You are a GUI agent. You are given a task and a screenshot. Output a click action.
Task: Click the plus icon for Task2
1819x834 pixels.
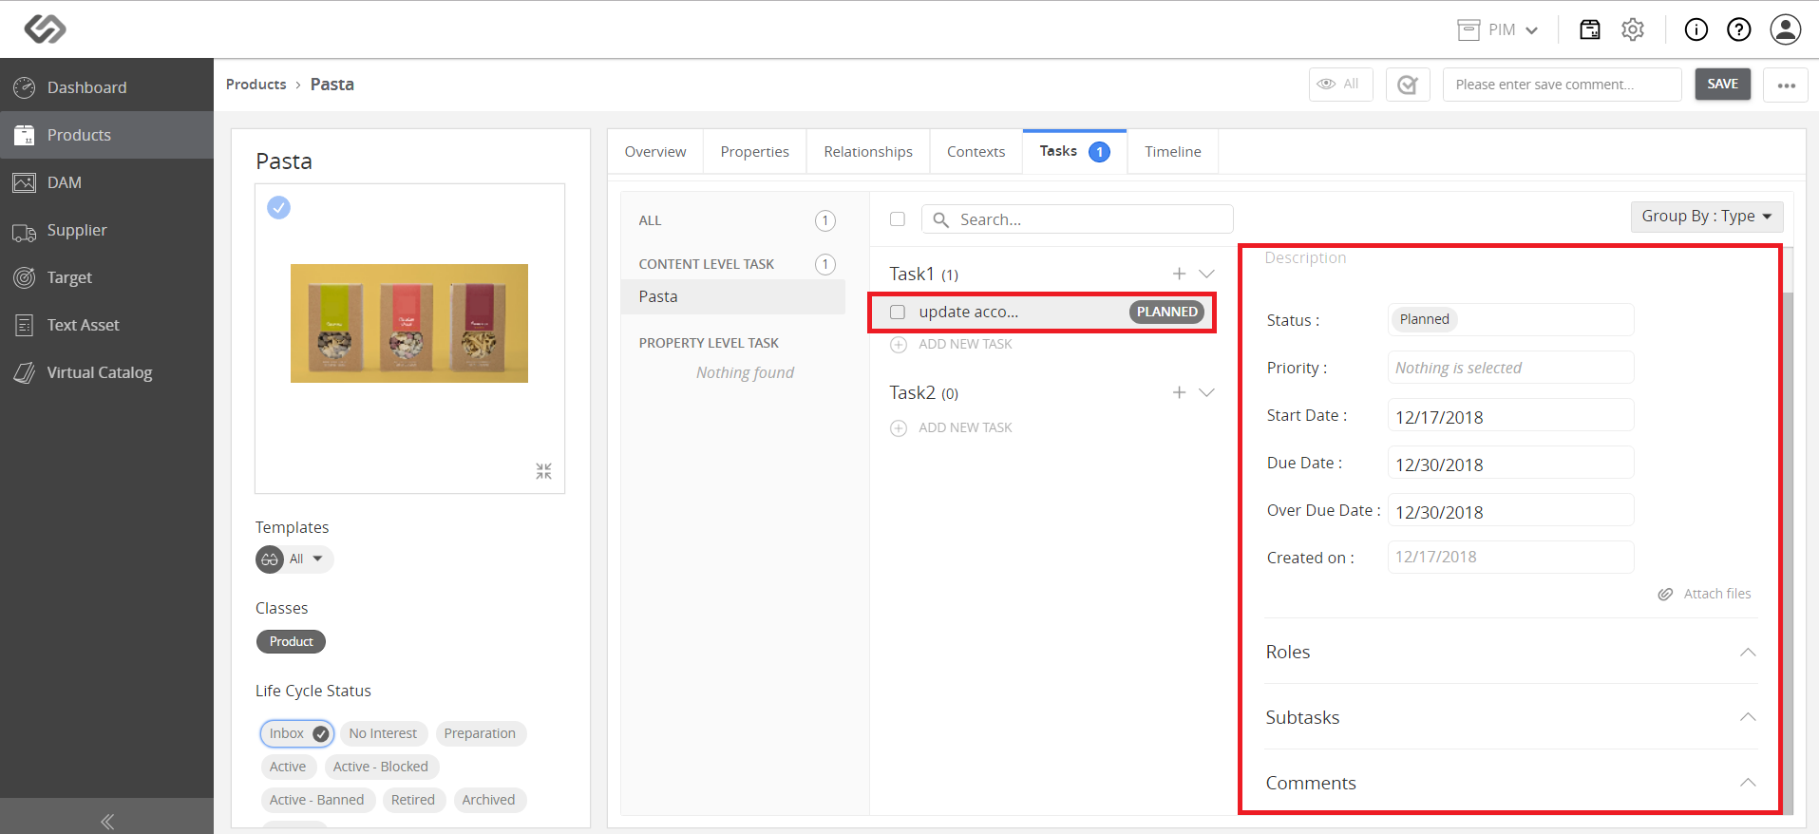(x=1179, y=392)
